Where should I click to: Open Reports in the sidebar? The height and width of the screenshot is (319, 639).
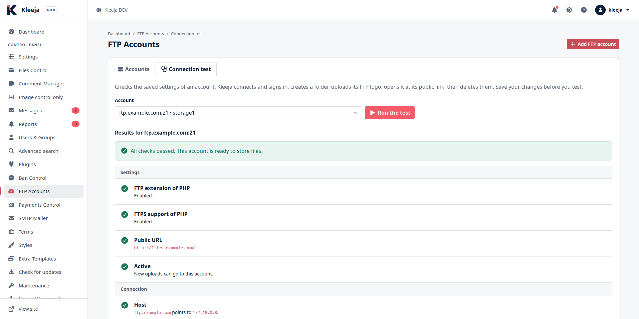[x=44, y=124]
